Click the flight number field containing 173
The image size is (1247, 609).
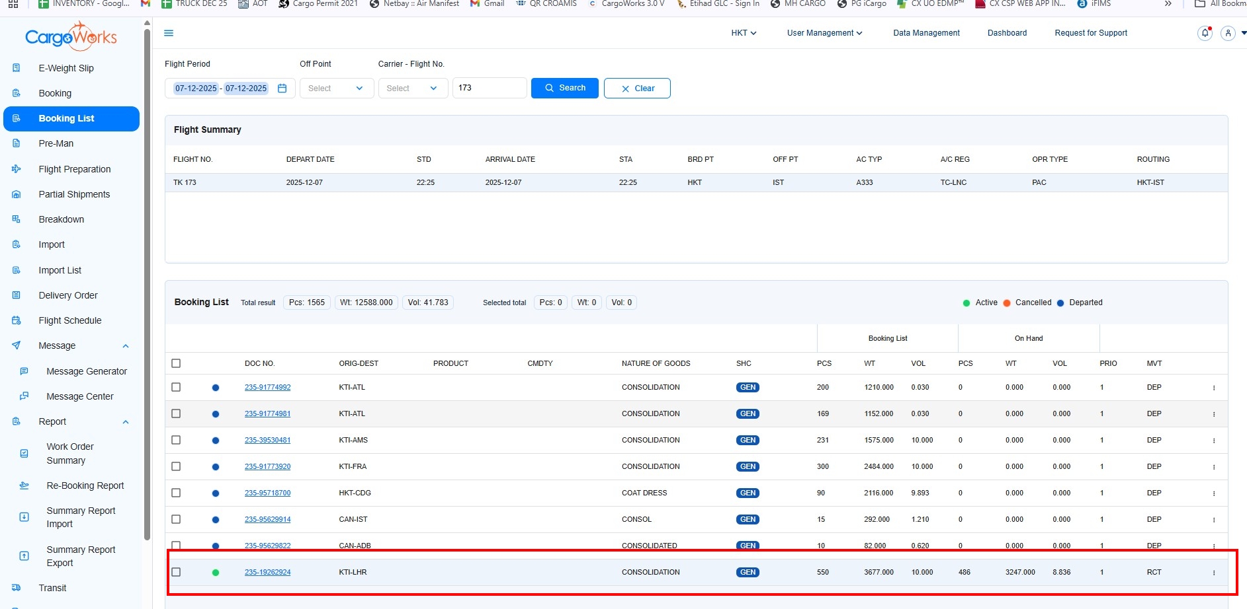coord(489,88)
